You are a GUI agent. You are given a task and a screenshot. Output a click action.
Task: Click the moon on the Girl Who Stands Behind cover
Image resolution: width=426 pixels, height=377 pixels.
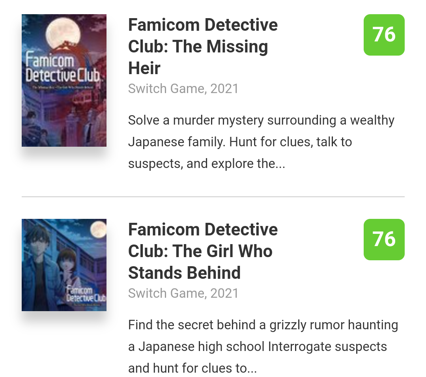point(98,230)
